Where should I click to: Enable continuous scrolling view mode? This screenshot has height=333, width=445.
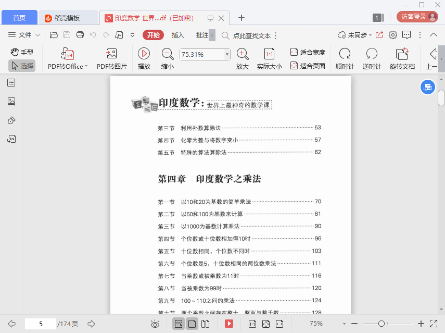pyautogui.click(x=179, y=324)
